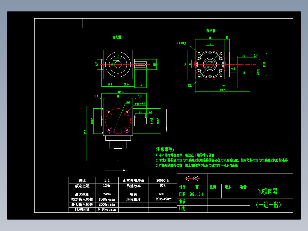The width and height of the screenshot is (308, 231).
Task: Select the 速比 table cell
Action: click(82, 180)
